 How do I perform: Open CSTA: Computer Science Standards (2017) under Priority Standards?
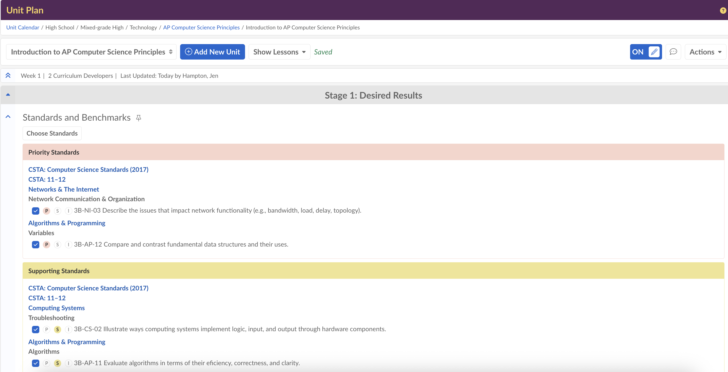(x=88, y=169)
